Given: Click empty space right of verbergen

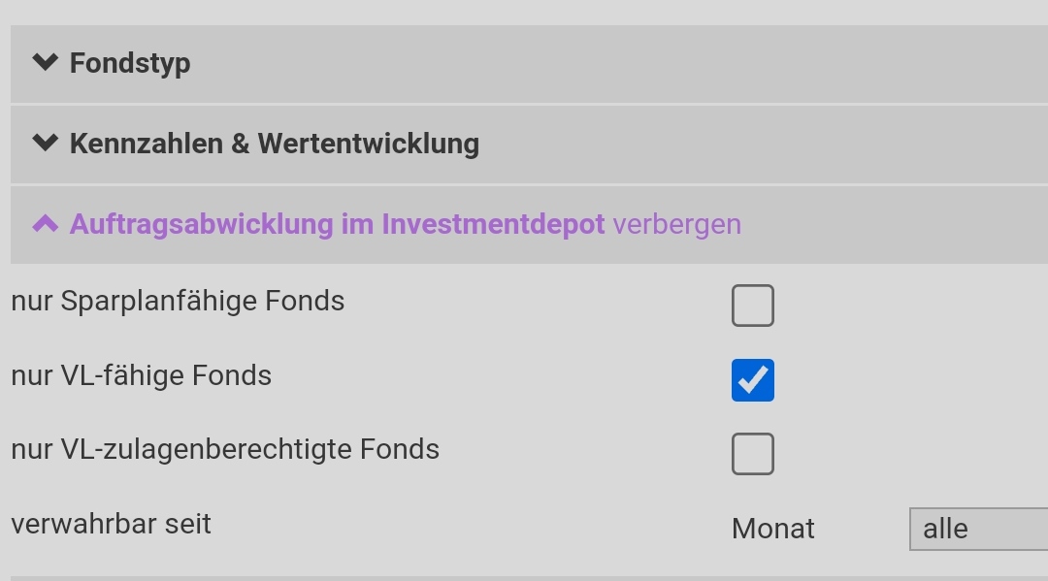Looking at the screenshot, I should pyautogui.click(x=893, y=225).
